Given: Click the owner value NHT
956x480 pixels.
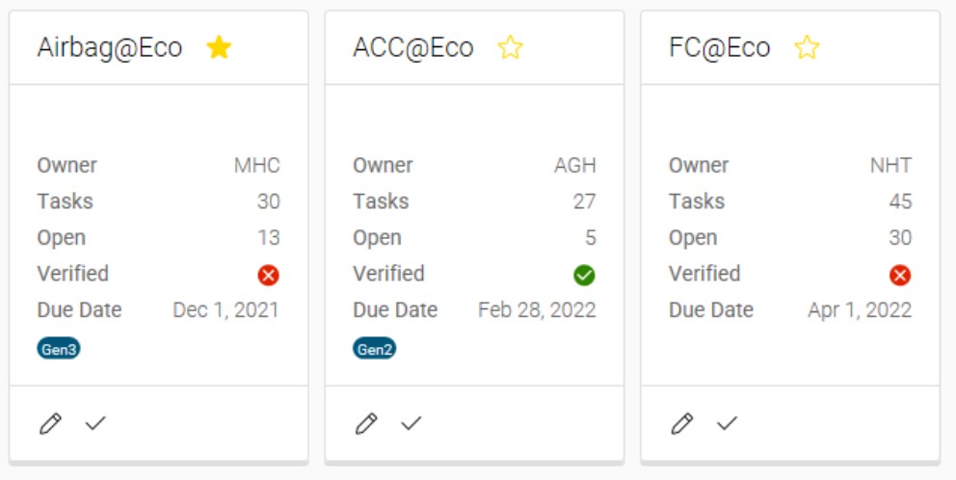Looking at the screenshot, I should [x=890, y=165].
